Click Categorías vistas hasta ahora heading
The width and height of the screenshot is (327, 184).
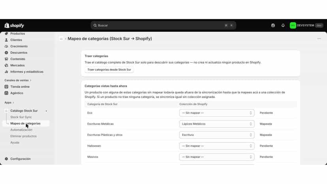[x=106, y=86]
